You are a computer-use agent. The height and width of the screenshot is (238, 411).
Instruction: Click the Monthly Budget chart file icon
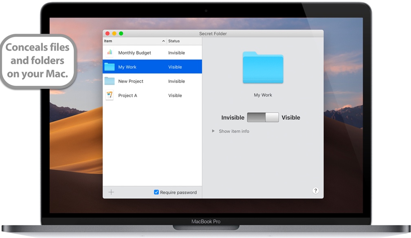click(x=109, y=53)
